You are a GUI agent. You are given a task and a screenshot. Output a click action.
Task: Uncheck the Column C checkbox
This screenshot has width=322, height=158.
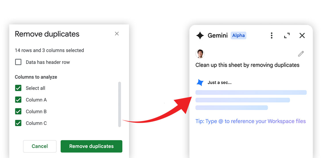[18, 123]
